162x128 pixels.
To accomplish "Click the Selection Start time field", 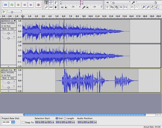I will pyautogui.click(x=44, y=122).
